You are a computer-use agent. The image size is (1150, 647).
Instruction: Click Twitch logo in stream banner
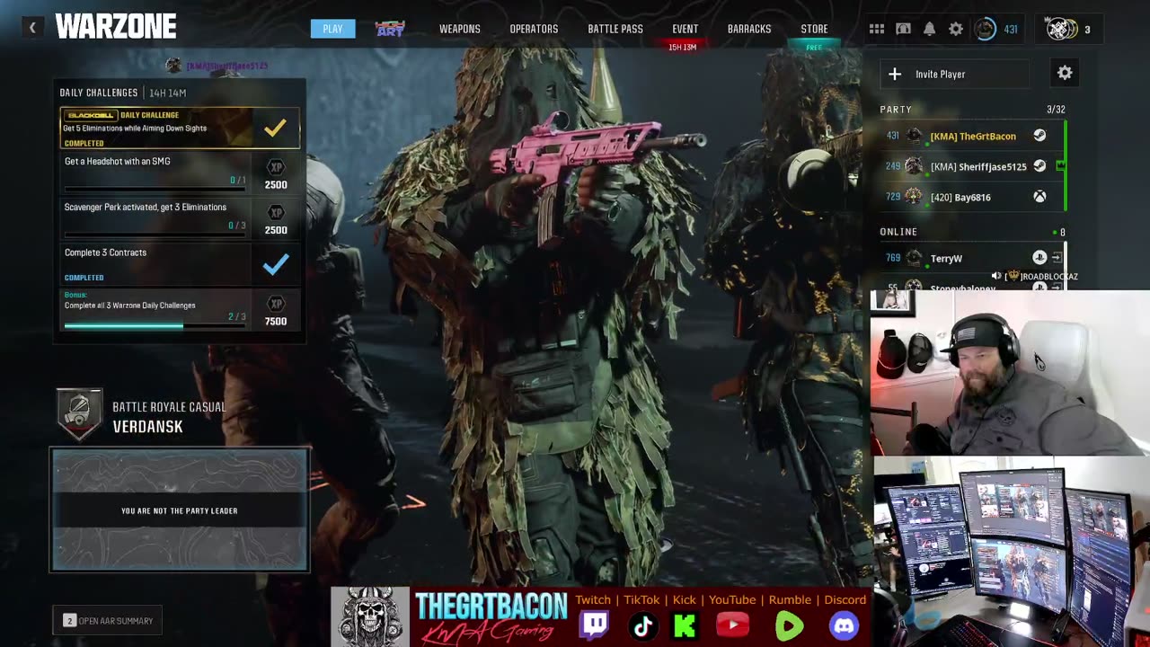(x=594, y=625)
